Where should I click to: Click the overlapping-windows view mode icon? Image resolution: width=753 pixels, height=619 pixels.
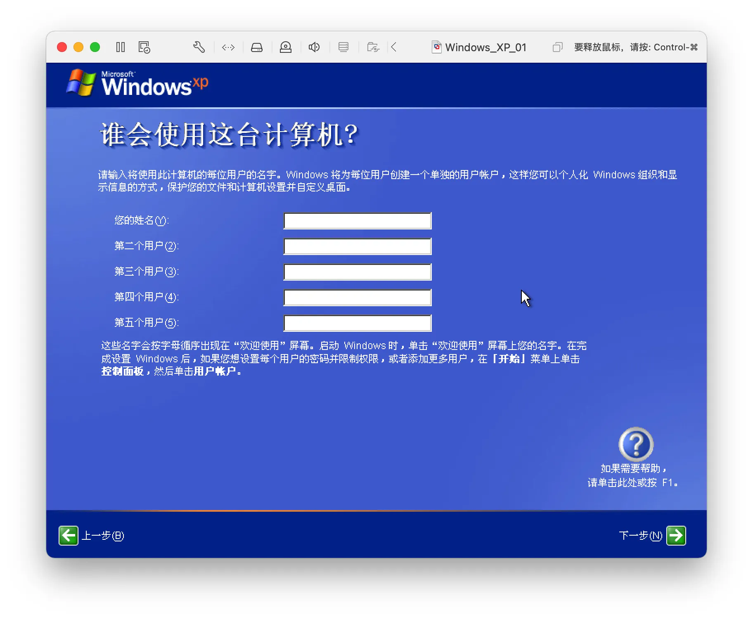[557, 47]
